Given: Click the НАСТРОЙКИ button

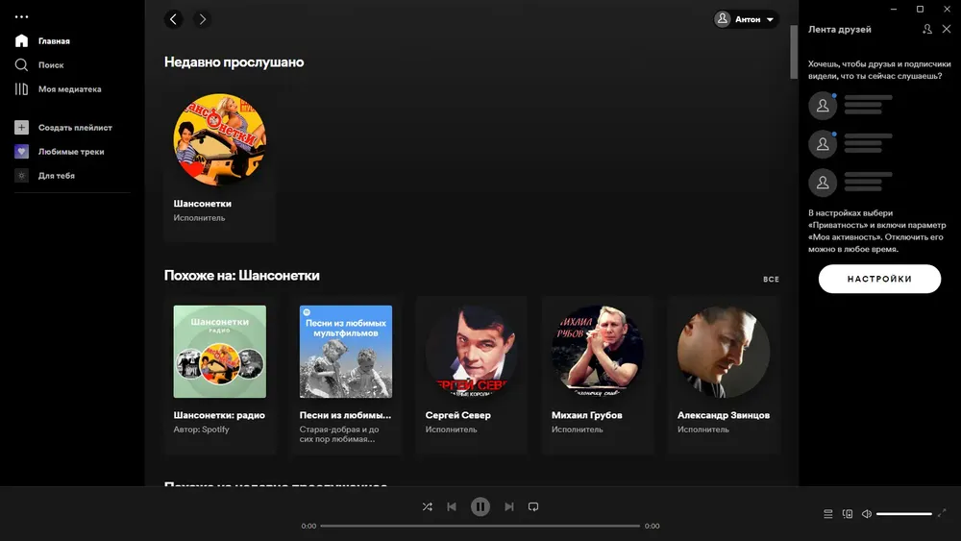Looking at the screenshot, I should pos(879,279).
